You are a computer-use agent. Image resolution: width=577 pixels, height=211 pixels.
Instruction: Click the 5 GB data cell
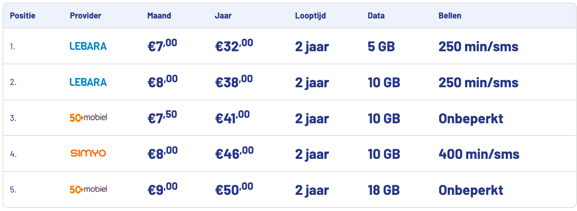point(381,47)
